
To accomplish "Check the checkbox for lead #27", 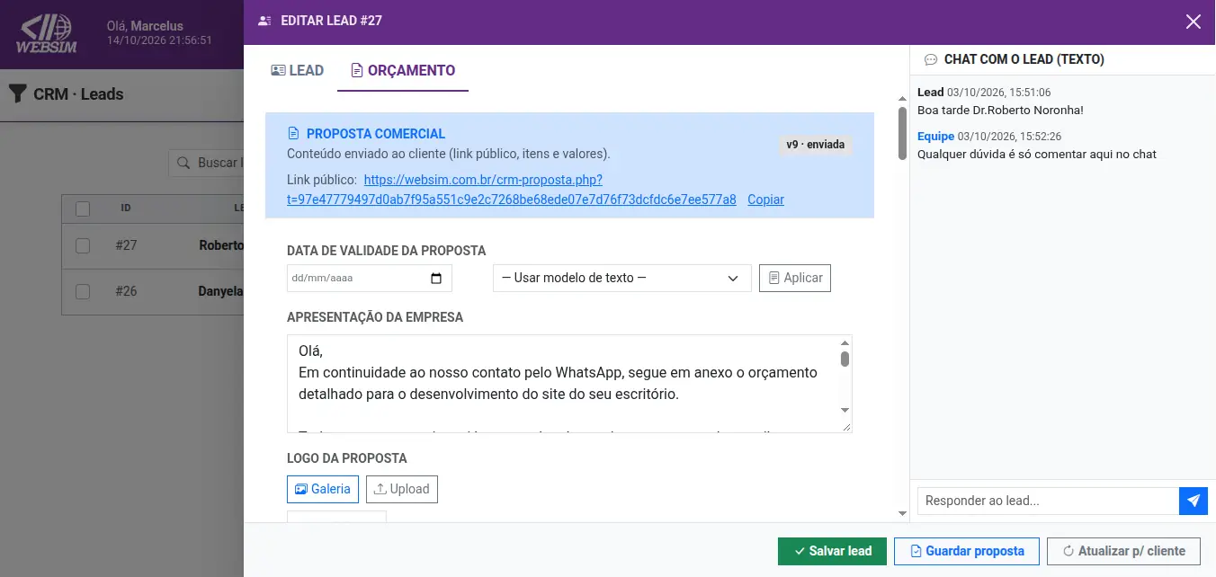I will 83,245.
